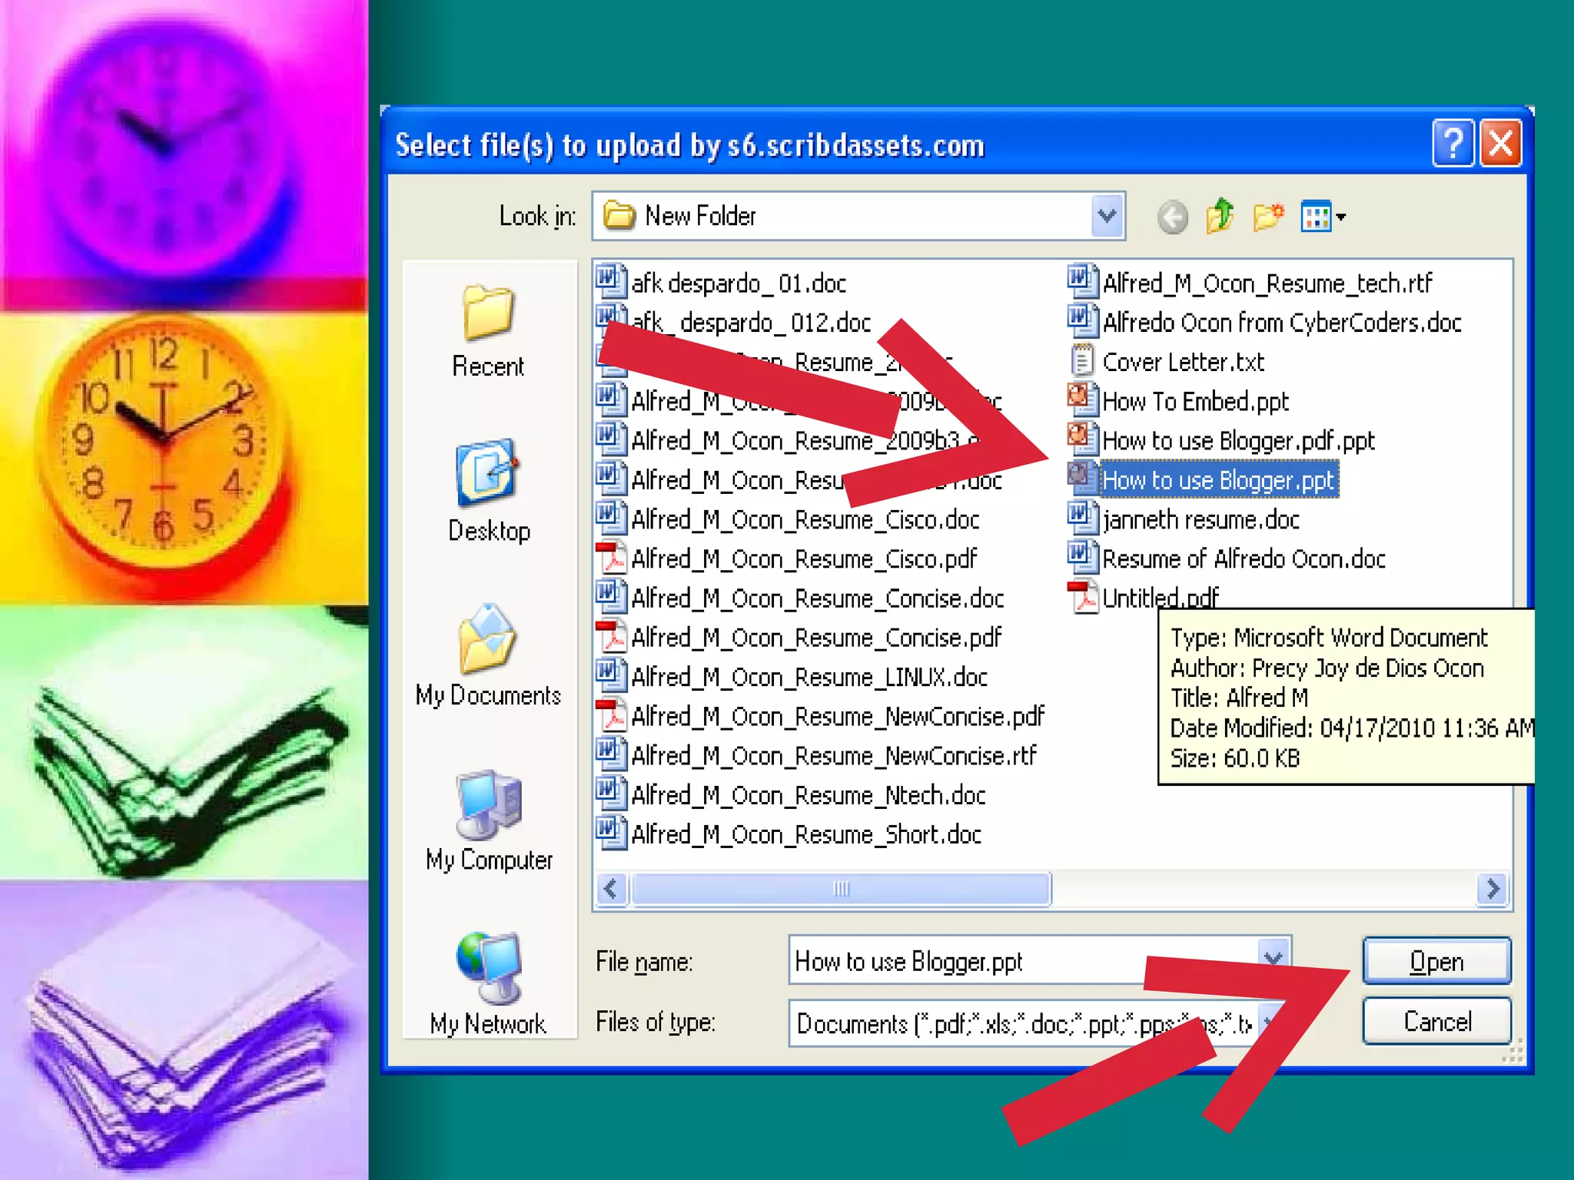This screenshot has height=1180, width=1574.
Task: Click the Up One Level folder icon
Action: point(1220,216)
